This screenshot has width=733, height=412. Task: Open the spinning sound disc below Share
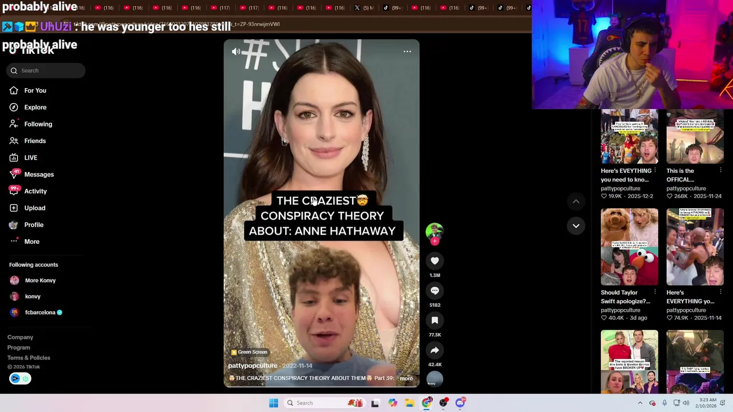pyautogui.click(x=435, y=378)
